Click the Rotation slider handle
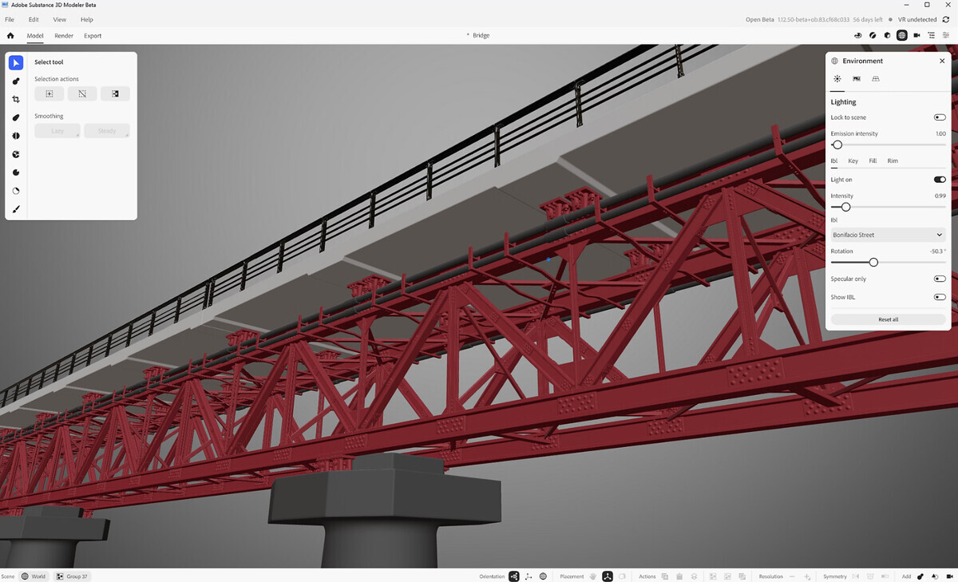Viewport: 958px width, 582px height. [x=873, y=262]
